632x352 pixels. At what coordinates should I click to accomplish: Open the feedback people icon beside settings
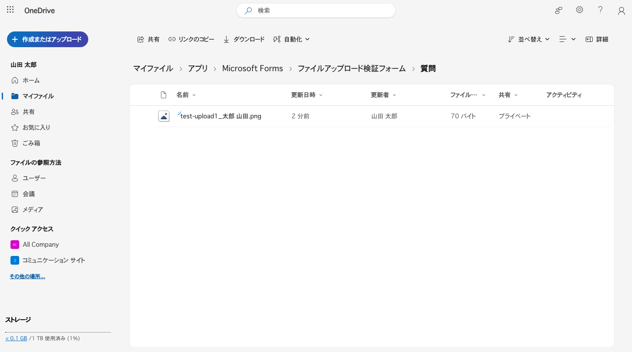coord(559,10)
